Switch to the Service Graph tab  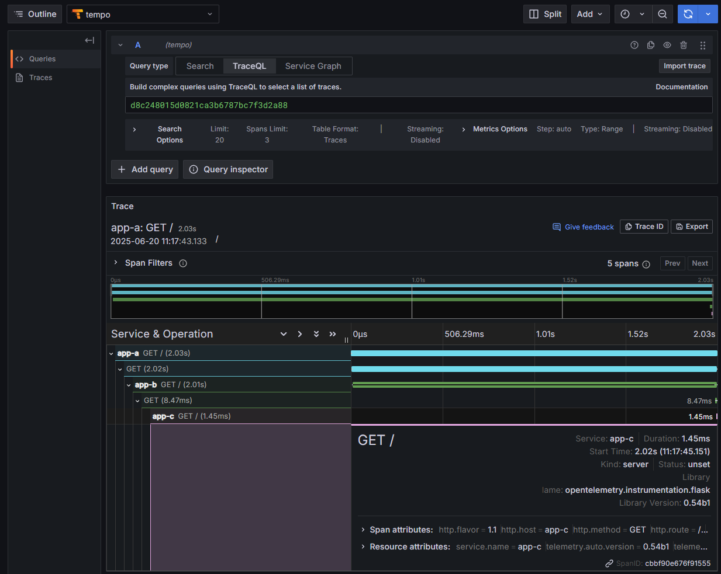(x=313, y=66)
